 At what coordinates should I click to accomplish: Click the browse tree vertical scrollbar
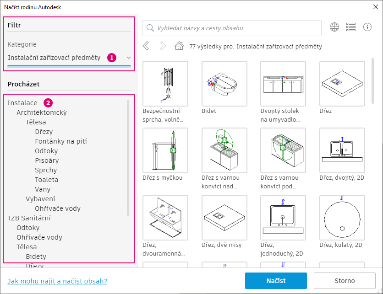coord(128,157)
